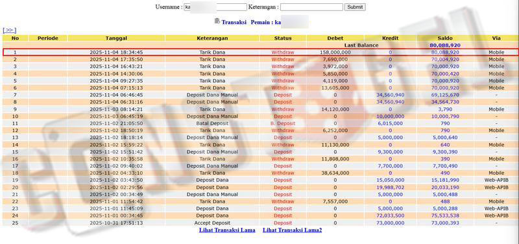Screen dimensions: 519x244
Task: Select row 1 withdraw of 158,000,000
Action: tap(259, 52)
